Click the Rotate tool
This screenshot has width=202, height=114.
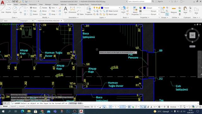[43, 8]
